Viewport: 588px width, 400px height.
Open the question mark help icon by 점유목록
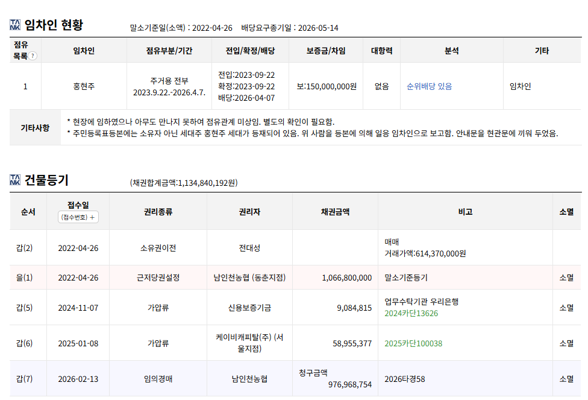coord(33,56)
